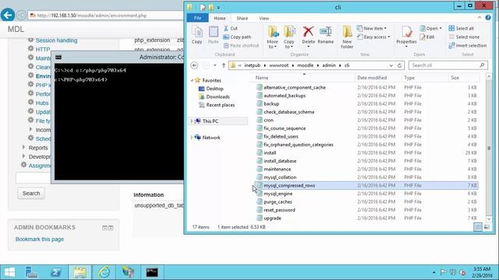This screenshot has width=499, height=280.
Task: Open the File tab in Explorer
Action: (197, 18)
